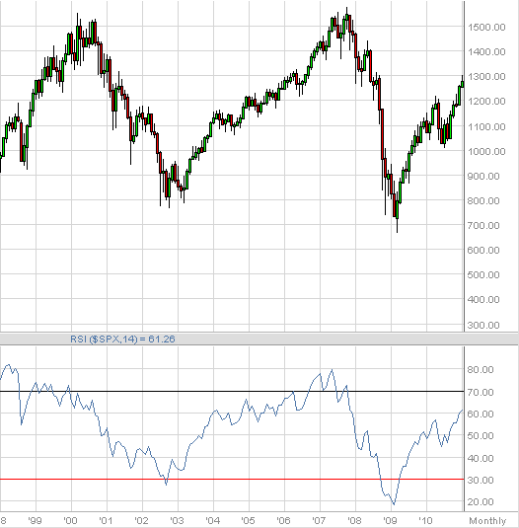Click the '06 year label

[283, 520]
